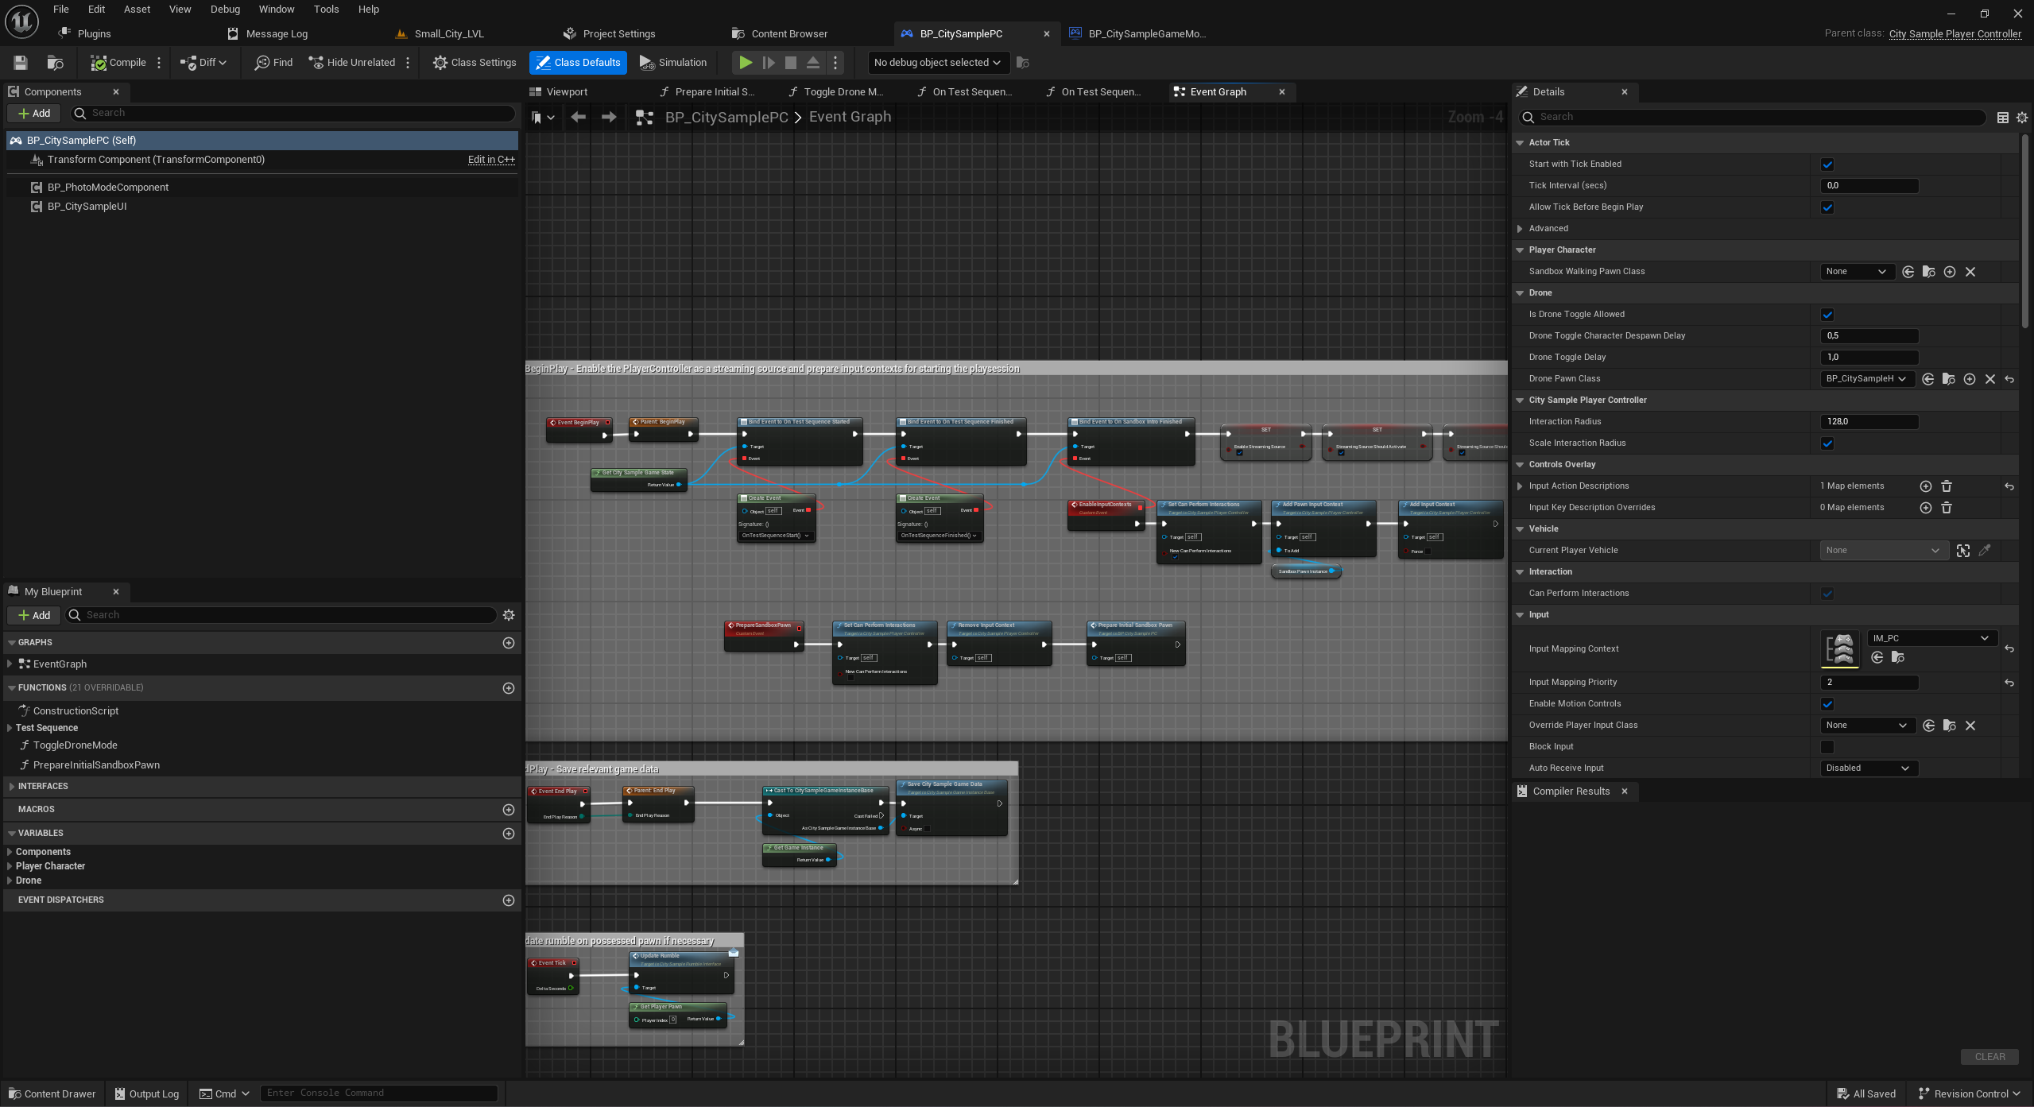Toggle Scale Interaction Radius checkbox
2034x1107 pixels.
pyautogui.click(x=1827, y=443)
